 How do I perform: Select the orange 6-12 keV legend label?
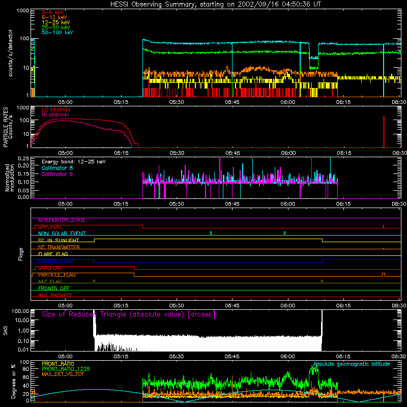pyautogui.click(x=54, y=17)
